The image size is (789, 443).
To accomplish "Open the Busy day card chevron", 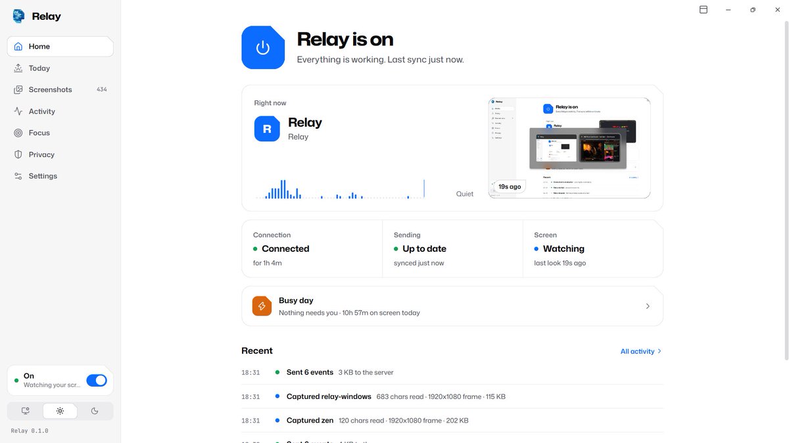I will 648,306.
